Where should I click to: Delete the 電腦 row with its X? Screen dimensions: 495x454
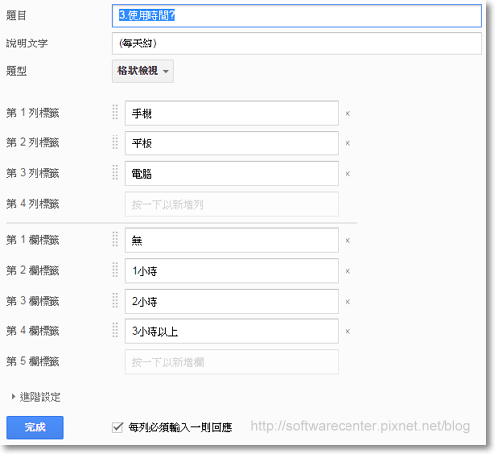pyautogui.click(x=347, y=174)
